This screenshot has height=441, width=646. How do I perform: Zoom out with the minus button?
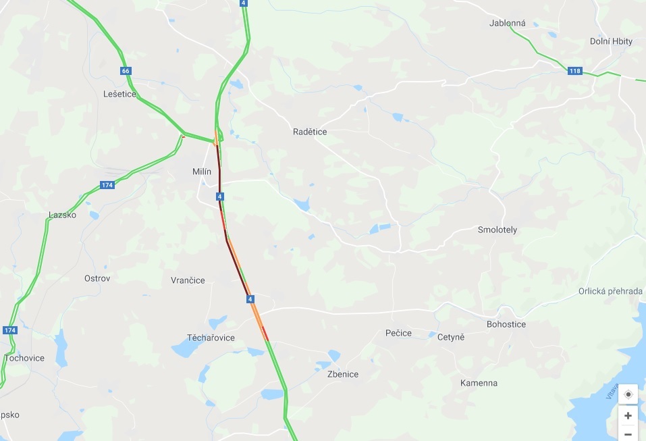[x=628, y=434]
